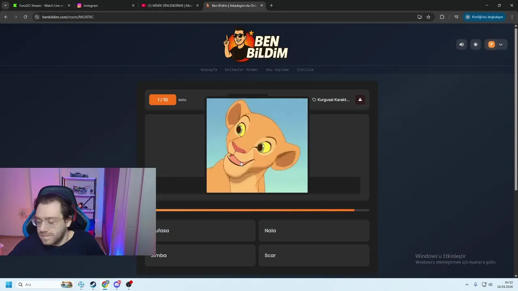The image size is (518, 291).
Task: Toggle light theme with the sun icon
Action: (x=476, y=44)
